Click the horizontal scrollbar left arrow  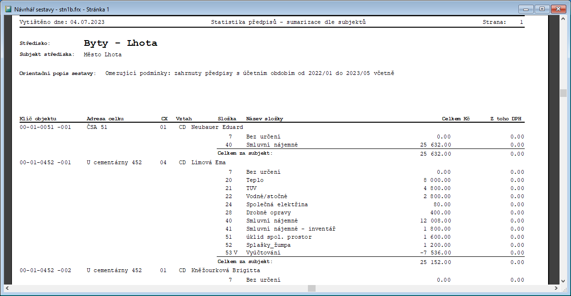tap(8, 288)
